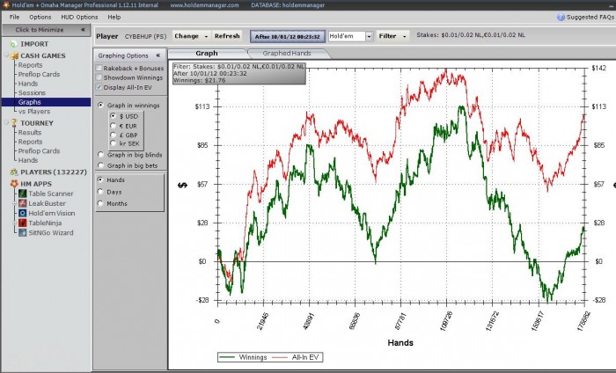Click the Winnings legend entry
This screenshot has height=373, width=616.
[243, 357]
